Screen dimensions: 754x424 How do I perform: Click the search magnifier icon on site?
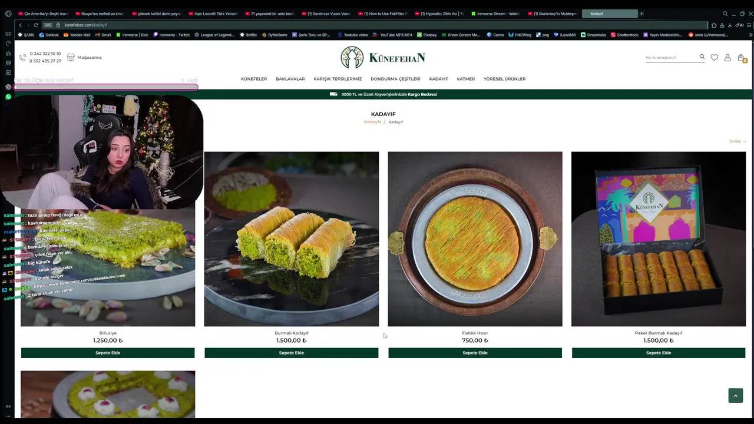point(702,57)
